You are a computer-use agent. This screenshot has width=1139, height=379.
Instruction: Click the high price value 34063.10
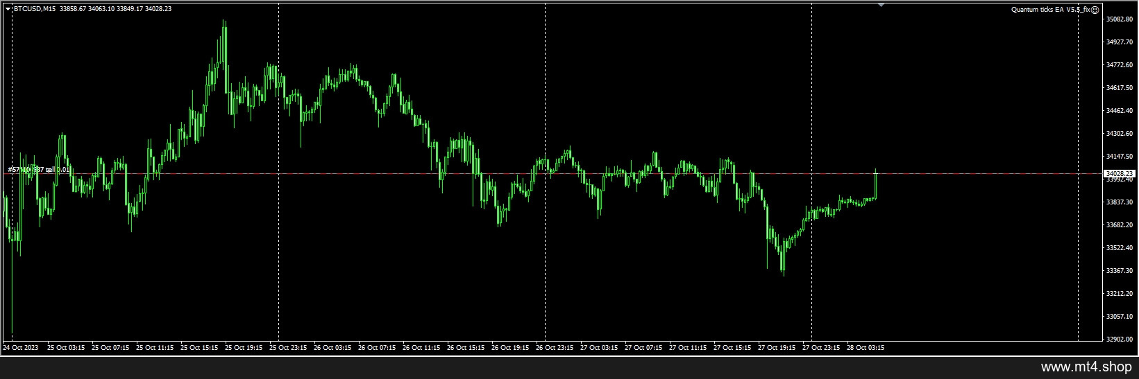[101, 9]
